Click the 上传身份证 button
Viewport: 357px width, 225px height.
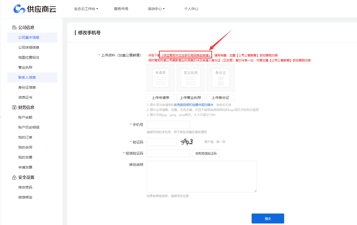point(221,98)
